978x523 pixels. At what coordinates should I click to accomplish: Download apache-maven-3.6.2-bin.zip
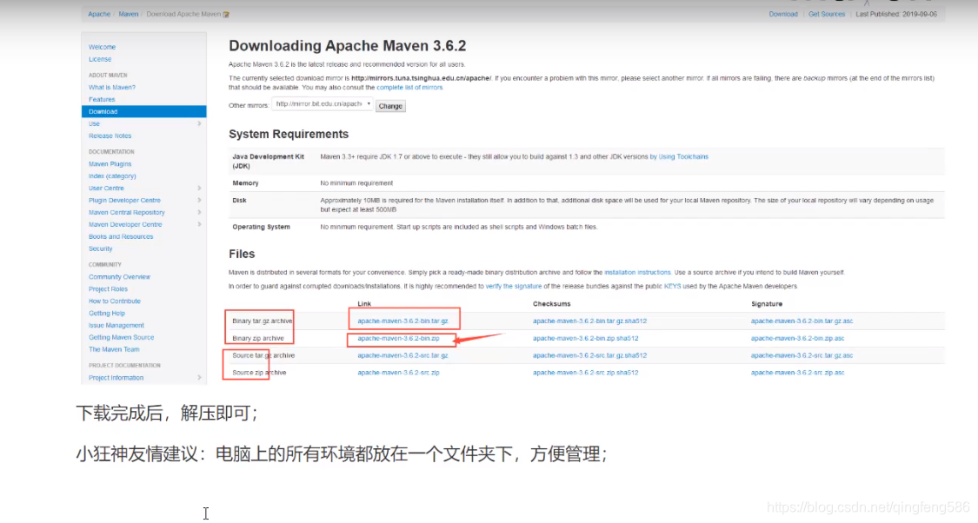pyautogui.click(x=398, y=339)
